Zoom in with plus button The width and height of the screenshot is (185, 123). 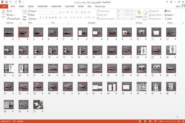click(175, 121)
